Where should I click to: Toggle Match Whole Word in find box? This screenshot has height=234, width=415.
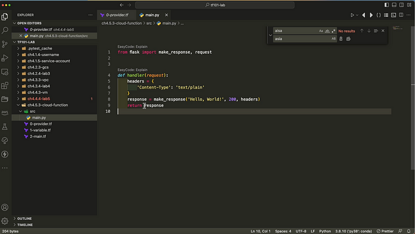click(327, 31)
